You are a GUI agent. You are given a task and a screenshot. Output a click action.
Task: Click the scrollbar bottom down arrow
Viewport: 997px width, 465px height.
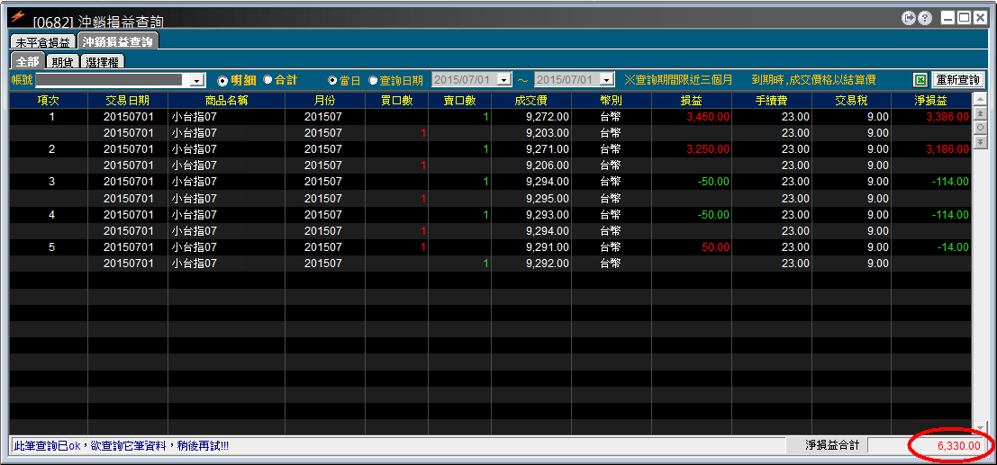[980, 426]
